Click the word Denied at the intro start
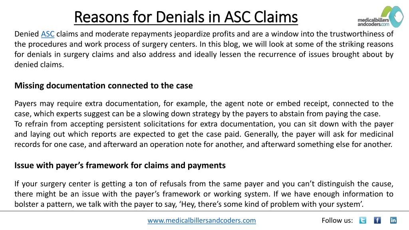 point(27,34)
